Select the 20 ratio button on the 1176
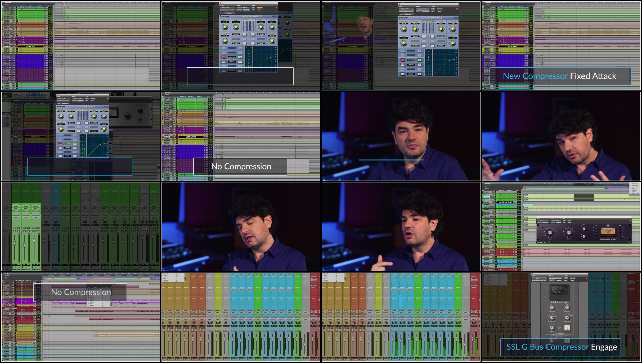Screen dimensions: 642x363 point(596,228)
